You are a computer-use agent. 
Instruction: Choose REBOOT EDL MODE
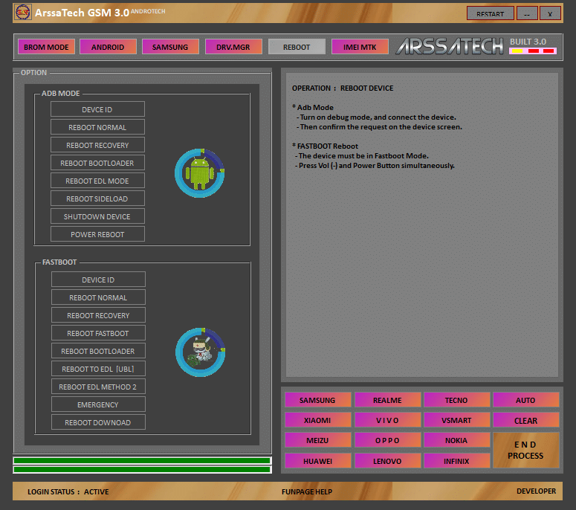click(97, 181)
